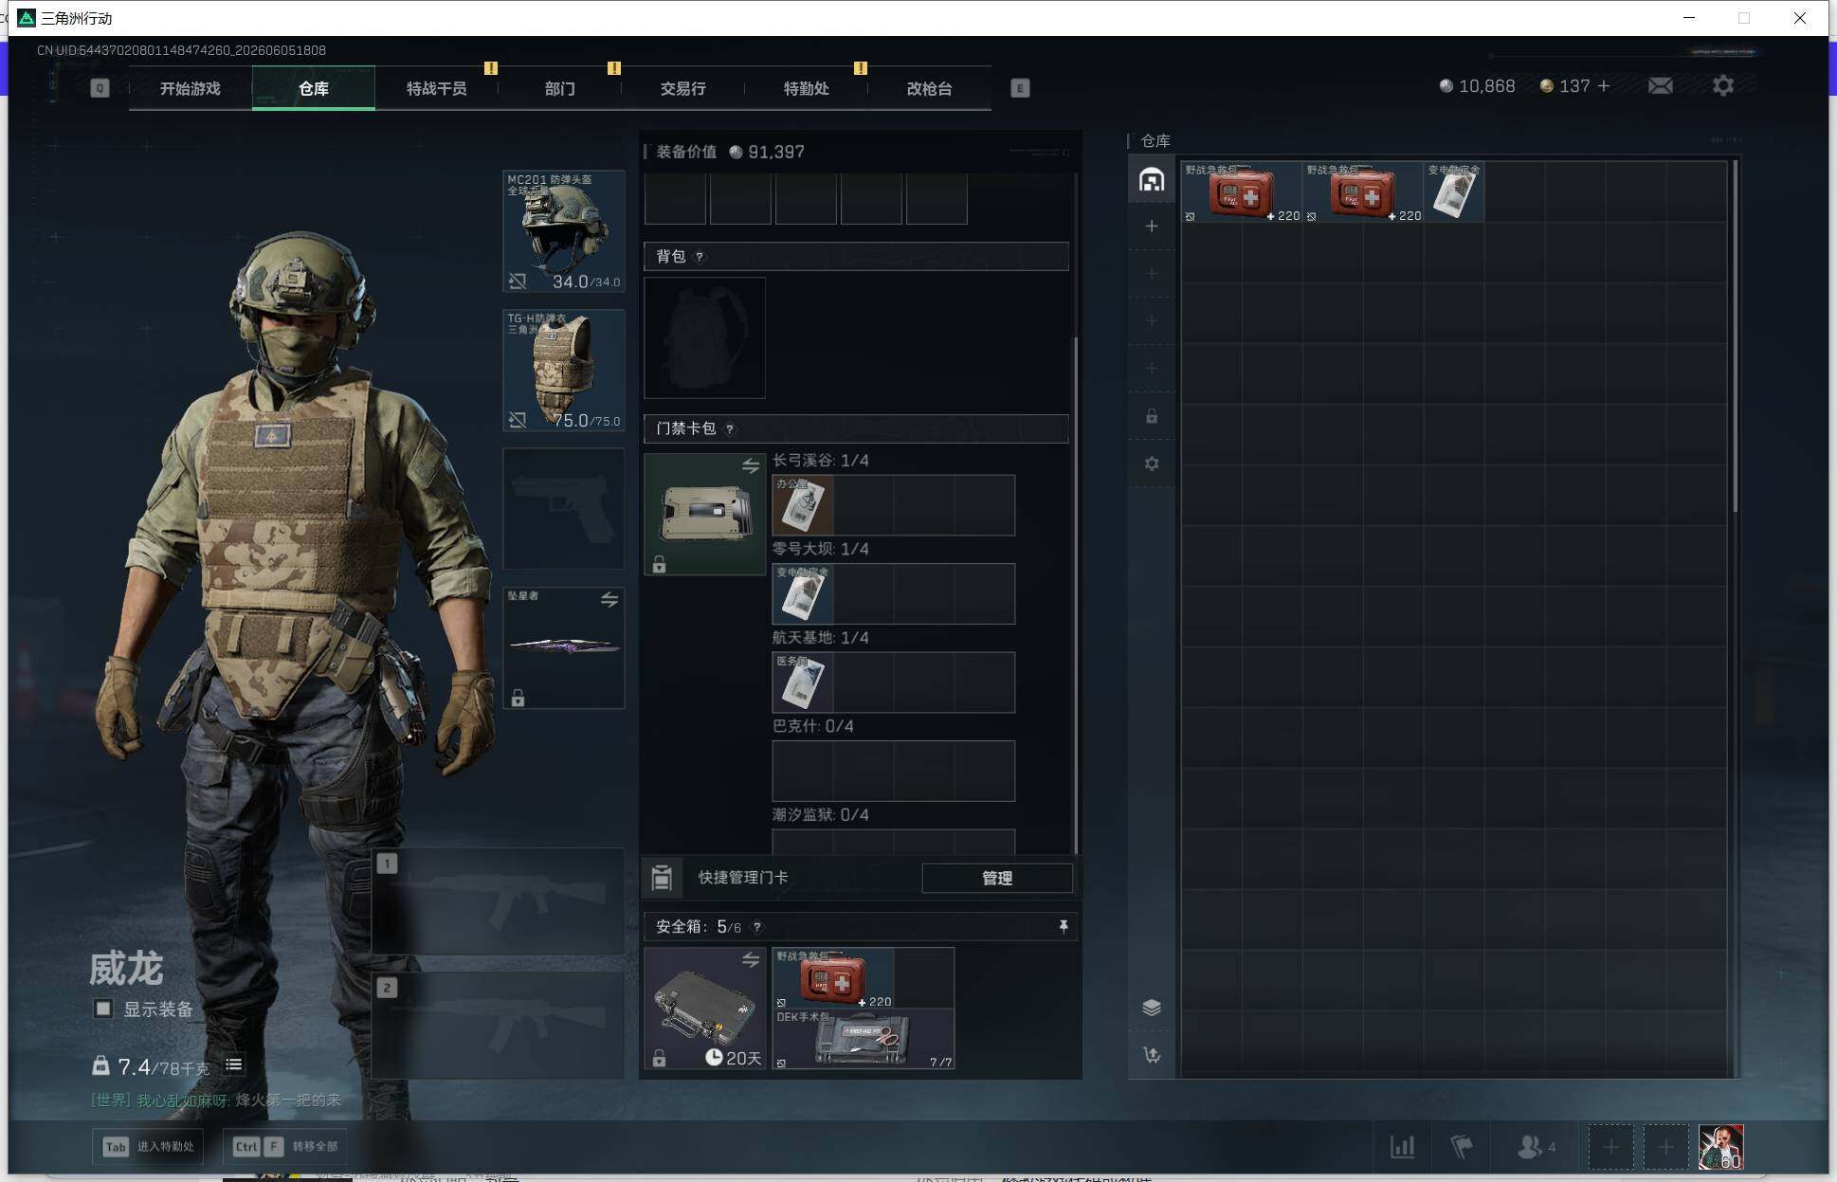Open the 特勤处 tab
The width and height of the screenshot is (1837, 1182).
tap(807, 88)
